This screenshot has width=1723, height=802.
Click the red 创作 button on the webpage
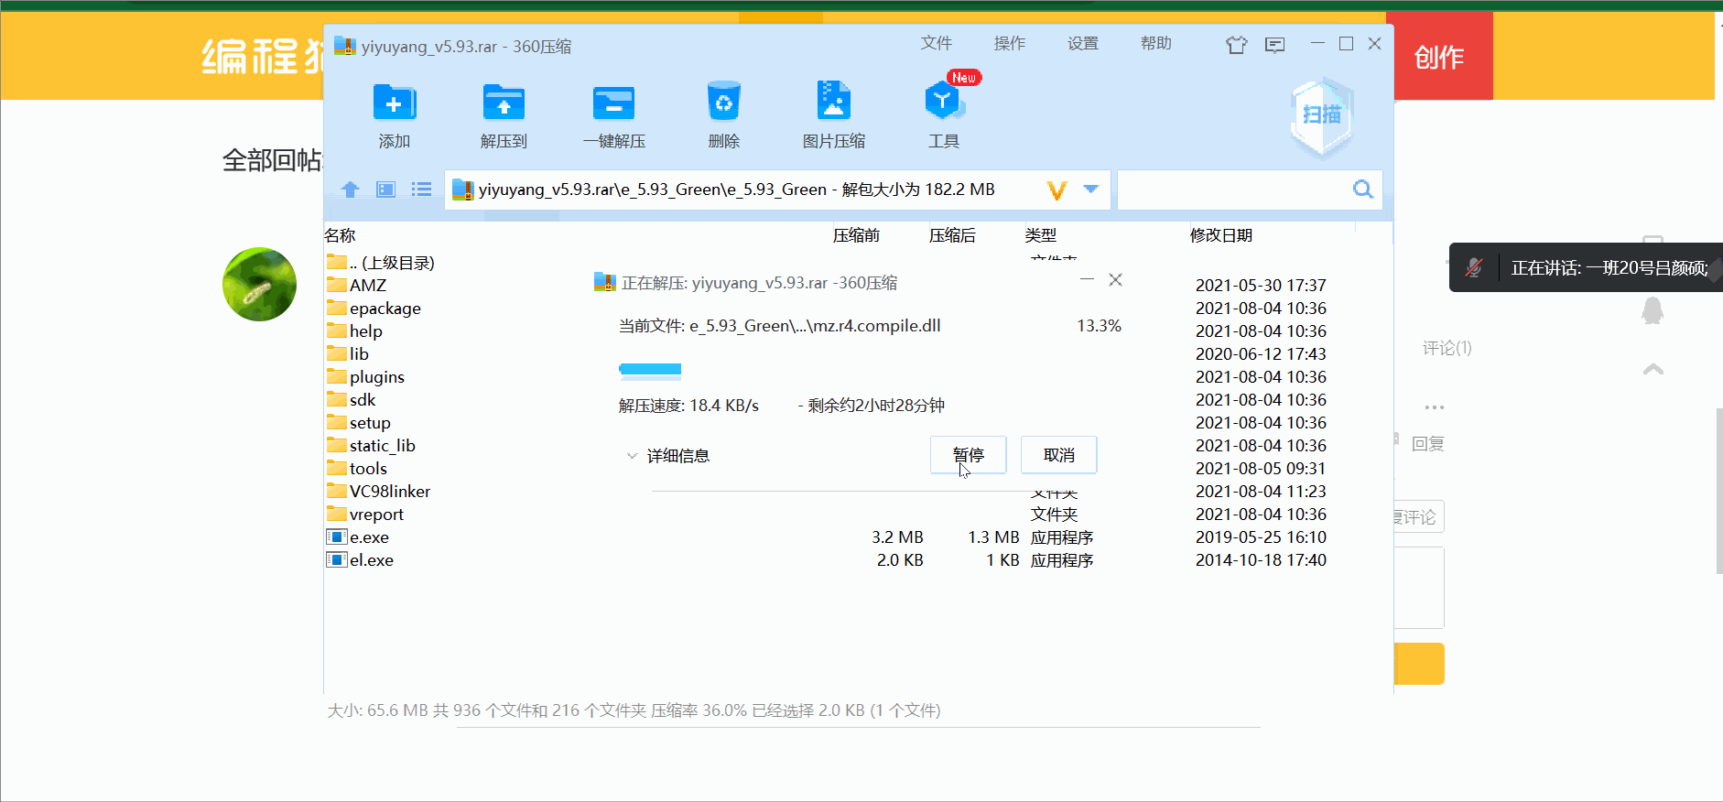tap(1439, 57)
